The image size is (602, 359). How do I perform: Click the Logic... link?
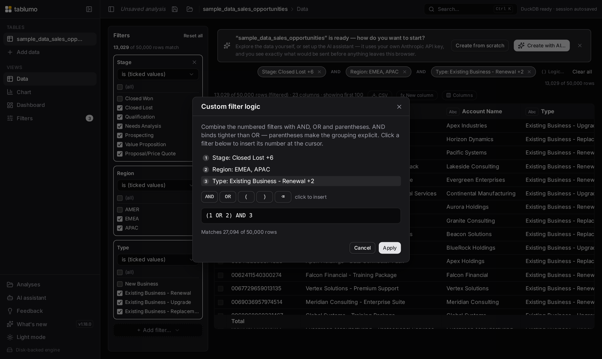click(x=553, y=72)
